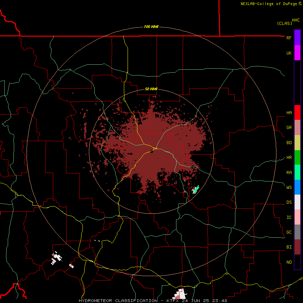Click the 100 NMI range ring label

tap(151, 27)
